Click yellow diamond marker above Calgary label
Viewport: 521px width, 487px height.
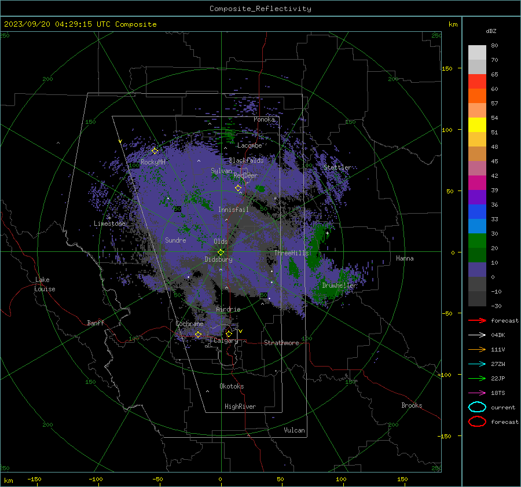pyautogui.click(x=229, y=334)
